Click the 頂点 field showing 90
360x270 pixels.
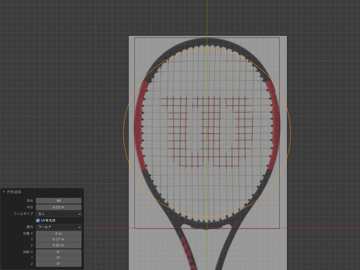[x=59, y=201]
